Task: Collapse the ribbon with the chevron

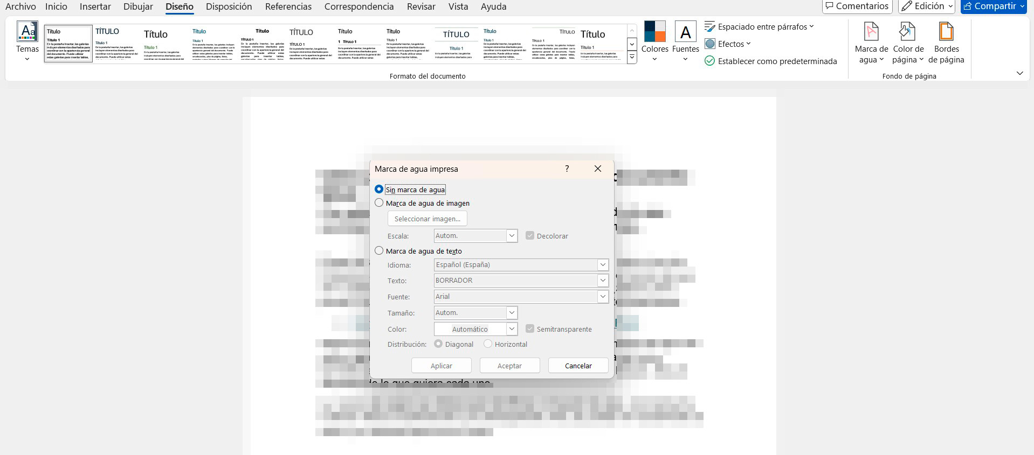Action: click(1019, 73)
